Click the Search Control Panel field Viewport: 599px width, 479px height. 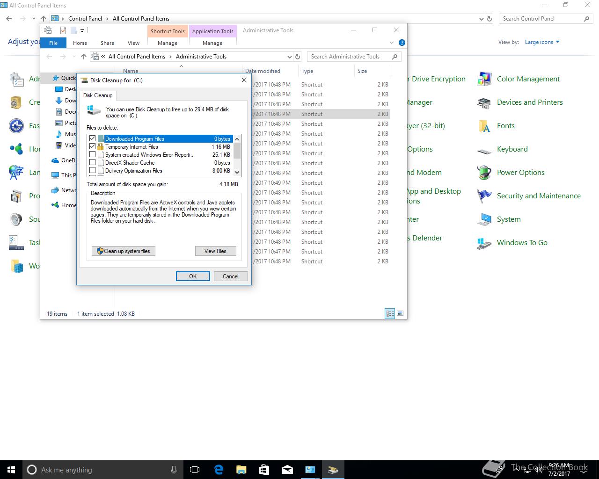point(546,19)
